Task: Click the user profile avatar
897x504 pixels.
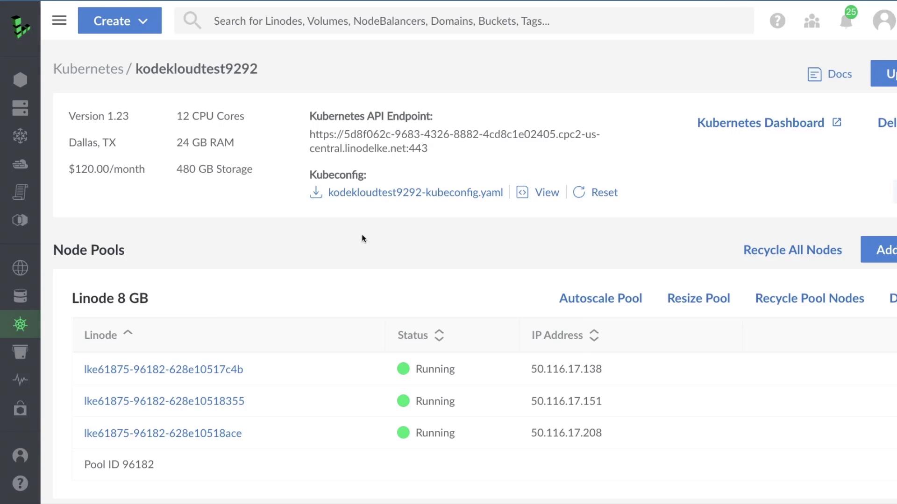Action: (883, 21)
